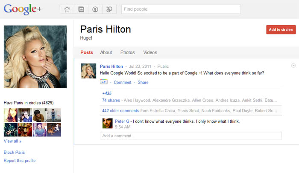Screen dimensions: 299x173
Task: Click the Add to circles button
Action: [281, 29]
